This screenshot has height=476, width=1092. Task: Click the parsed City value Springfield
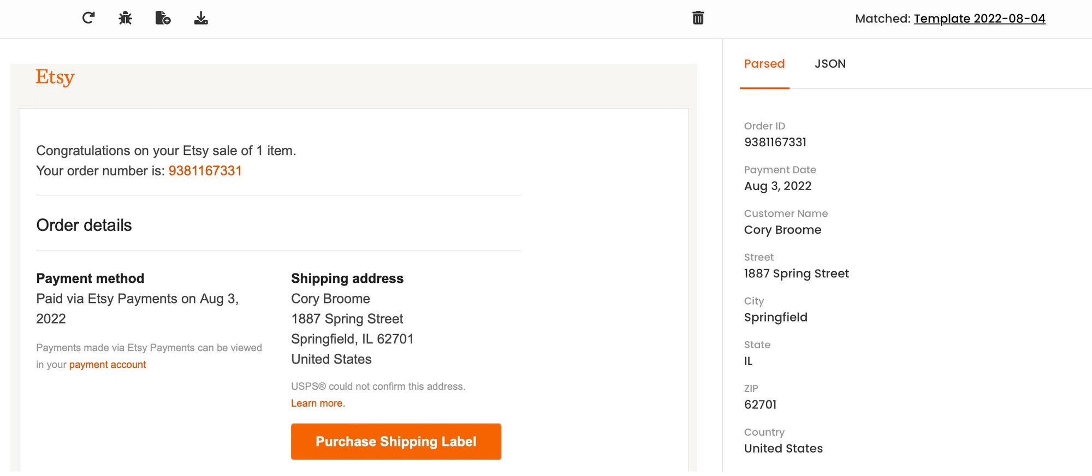(775, 317)
